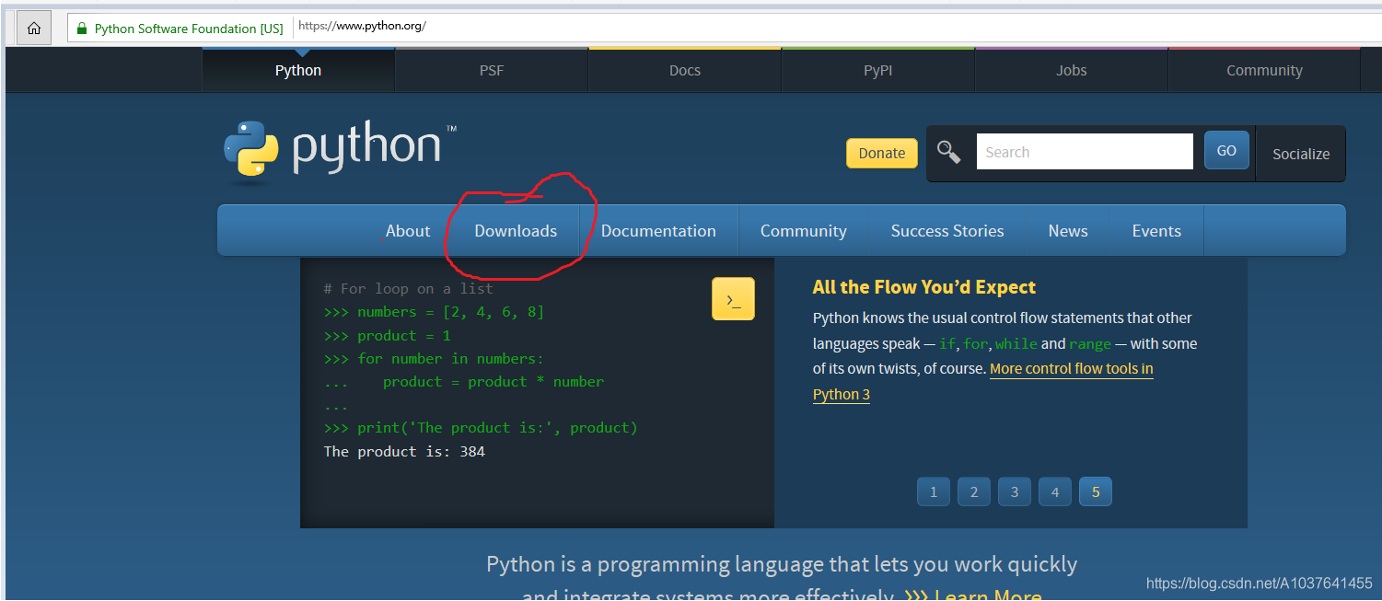Open the About navigation menu
Viewport: 1382px width, 601px height.
(x=408, y=231)
